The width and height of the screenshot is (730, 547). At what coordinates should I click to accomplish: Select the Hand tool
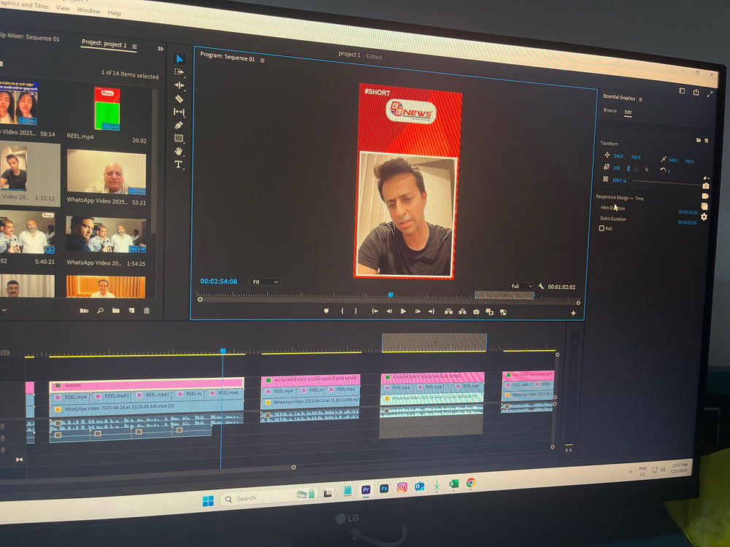pos(179,151)
